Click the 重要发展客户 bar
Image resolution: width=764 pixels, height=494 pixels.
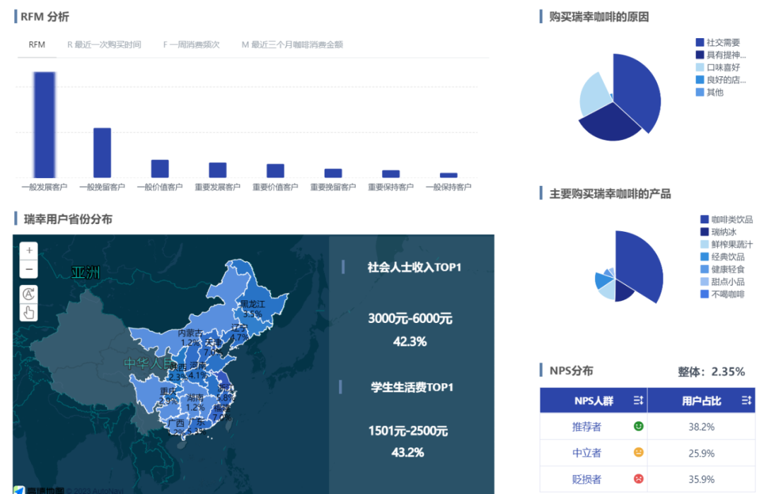218,170
